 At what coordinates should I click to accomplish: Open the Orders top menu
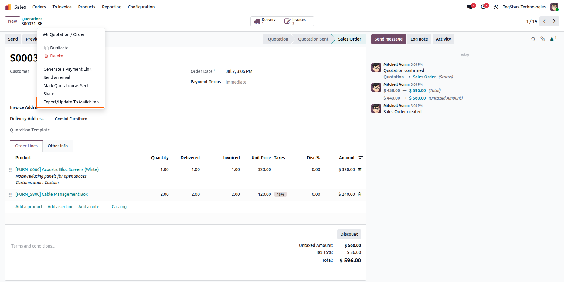click(39, 7)
